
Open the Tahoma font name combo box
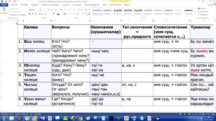pyautogui.click(x=33, y=10)
